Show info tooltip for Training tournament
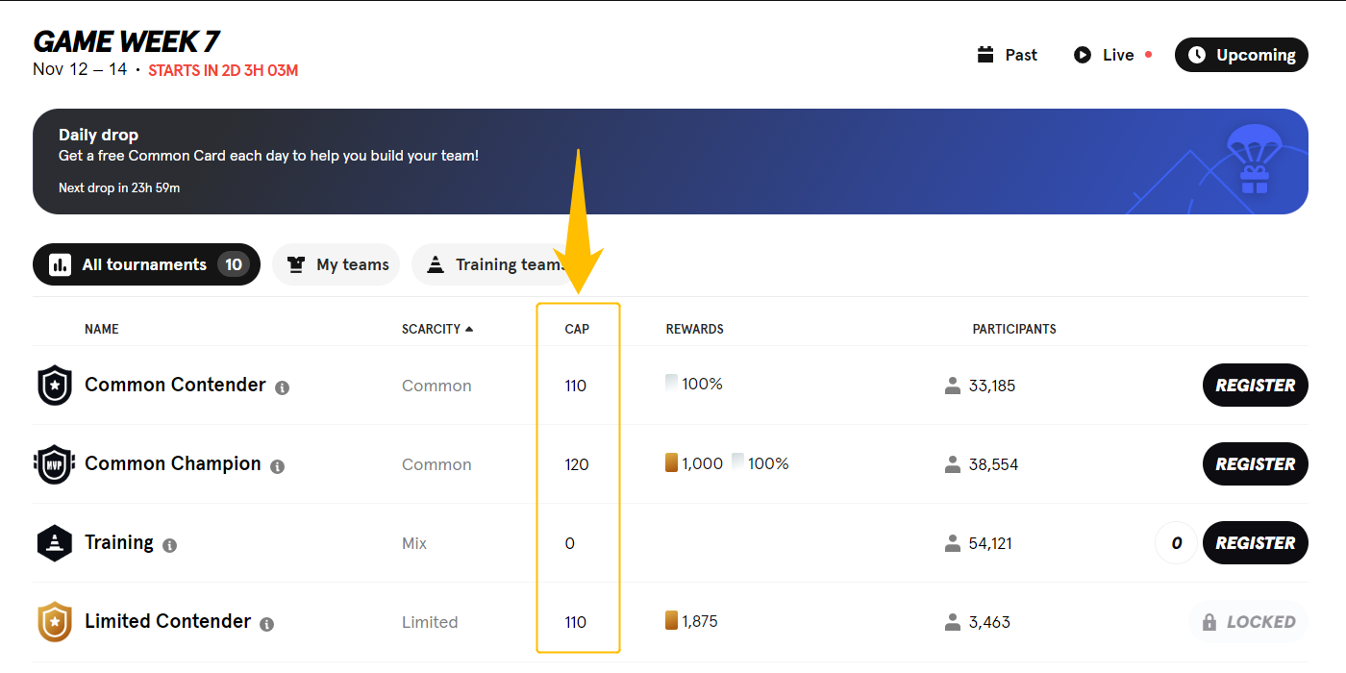The image size is (1346, 673). point(169,545)
